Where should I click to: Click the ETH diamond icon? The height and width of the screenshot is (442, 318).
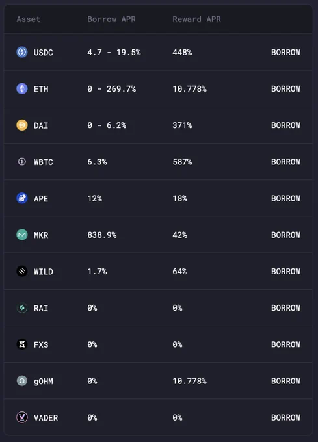(x=22, y=88)
